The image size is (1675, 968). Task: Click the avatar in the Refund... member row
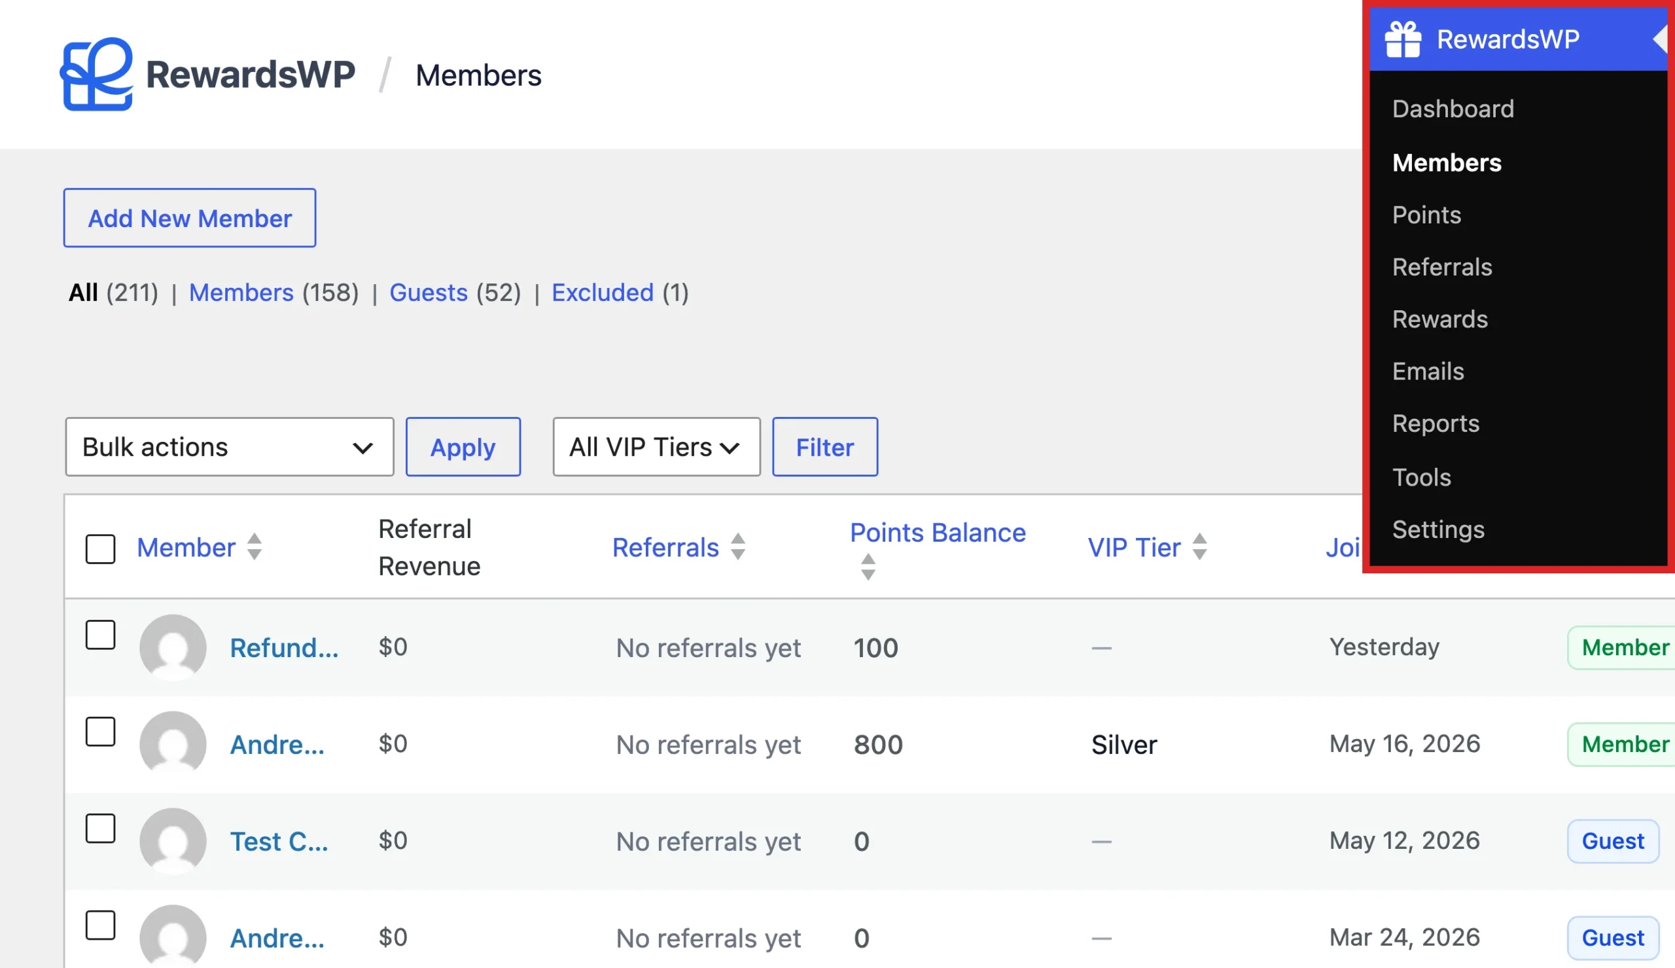point(173,647)
